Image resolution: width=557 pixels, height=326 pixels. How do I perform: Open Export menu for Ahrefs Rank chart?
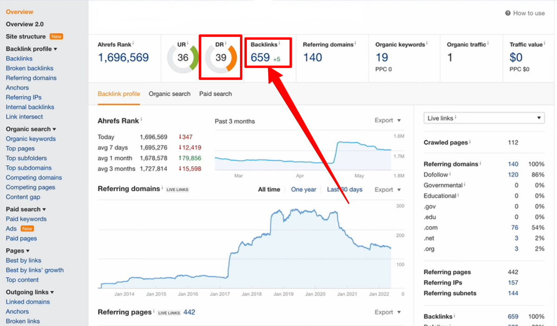(388, 120)
